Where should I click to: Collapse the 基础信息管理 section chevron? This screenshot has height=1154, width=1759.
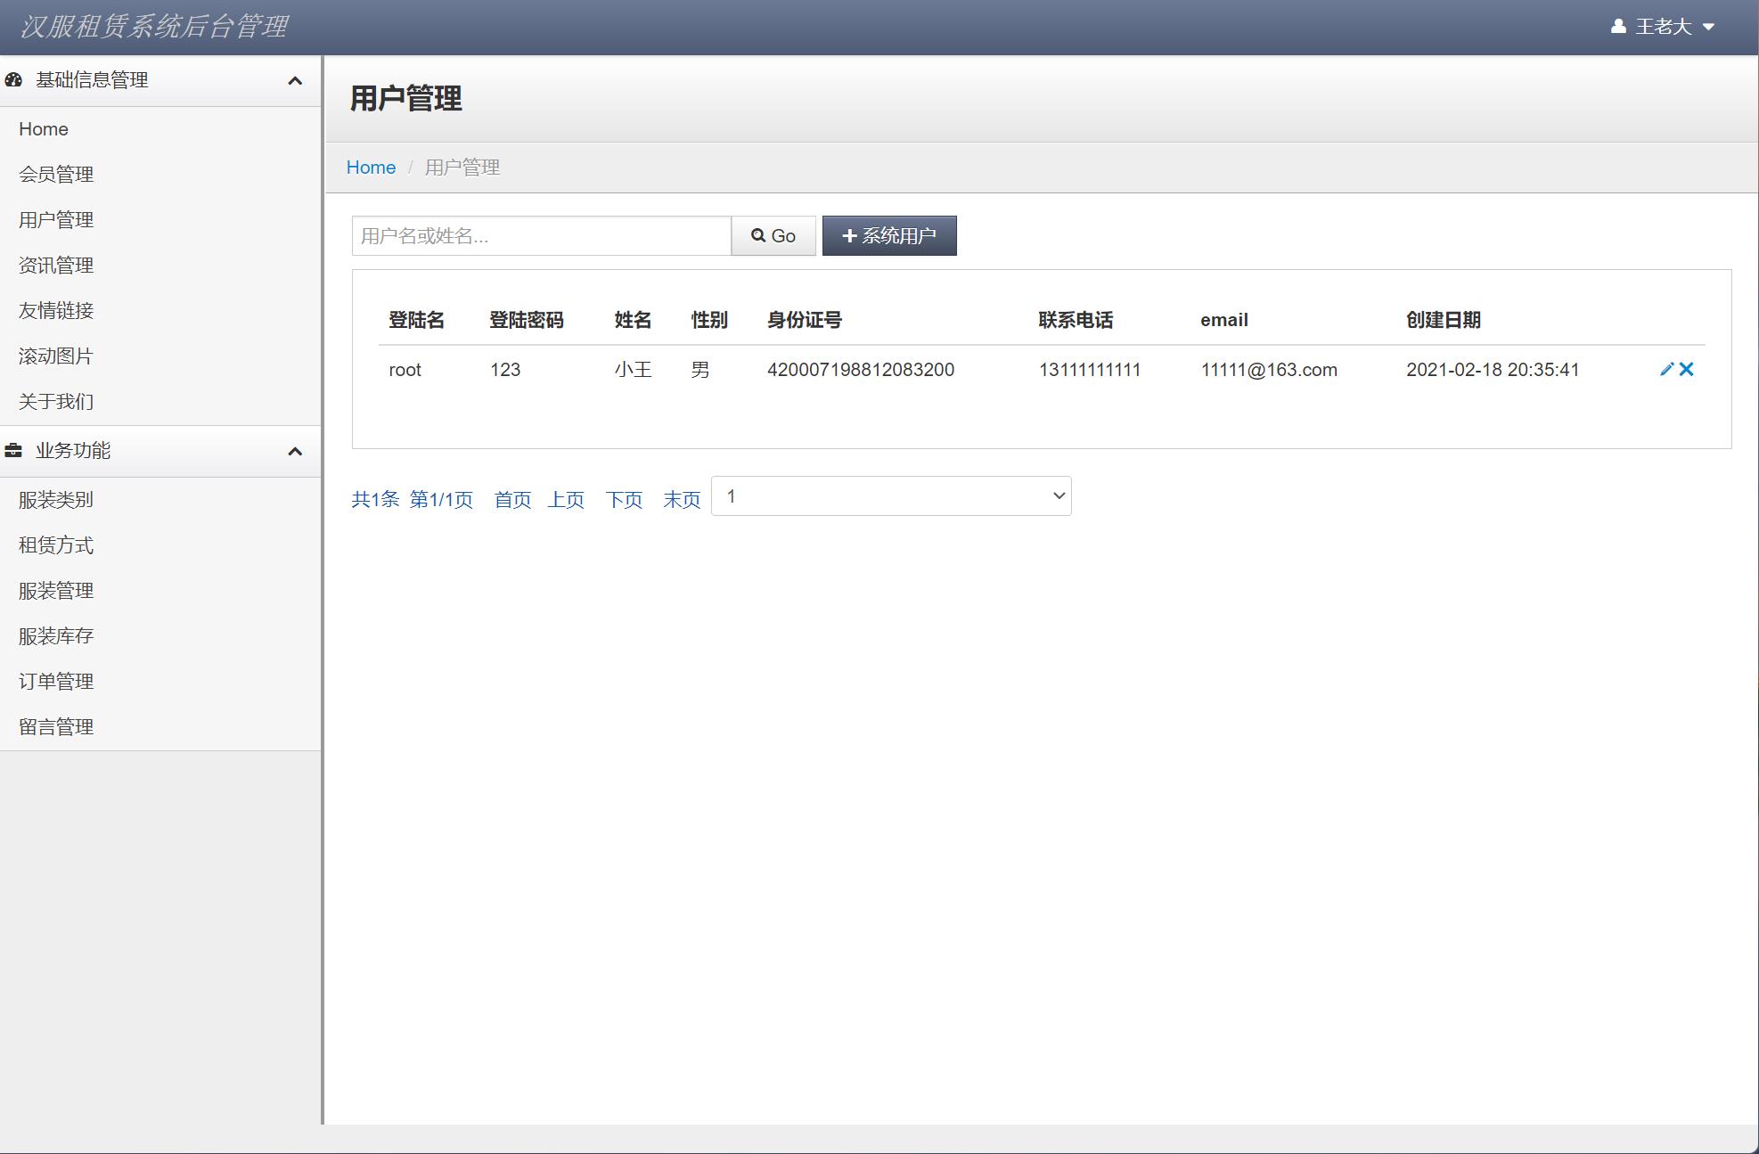[297, 79]
